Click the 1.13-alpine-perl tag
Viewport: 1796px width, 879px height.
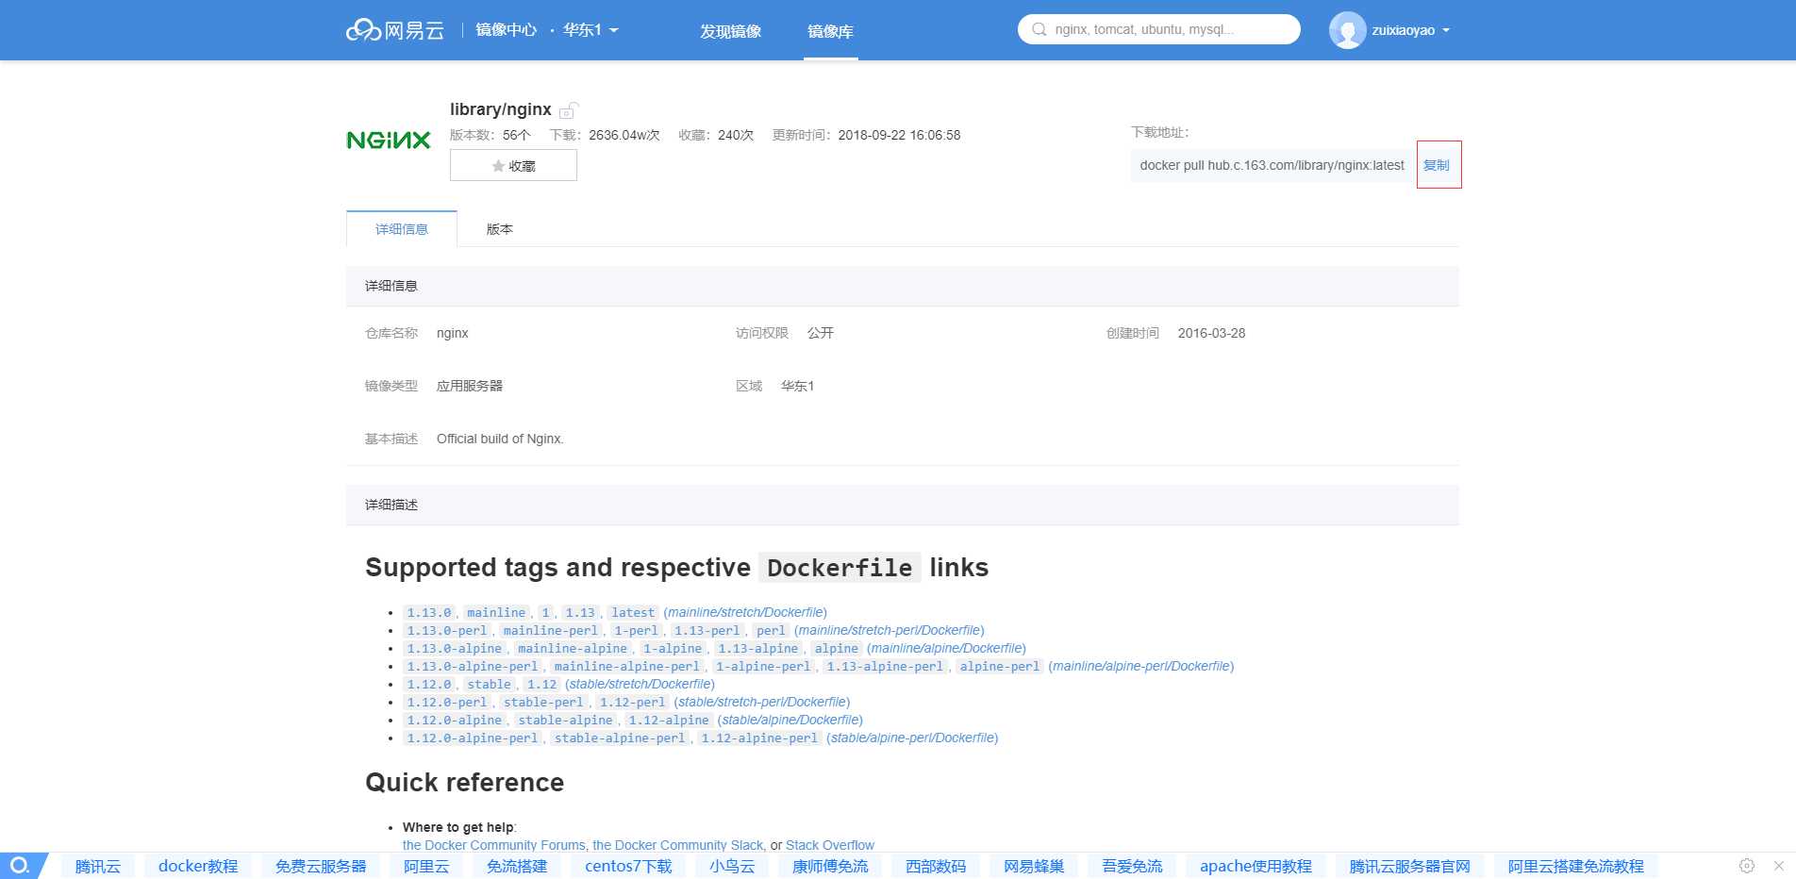(x=885, y=667)
